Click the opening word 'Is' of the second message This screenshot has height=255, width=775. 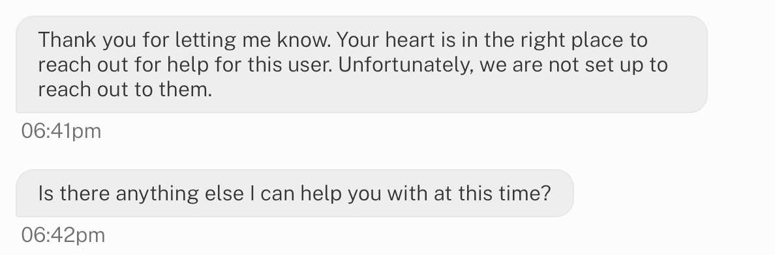46,193
